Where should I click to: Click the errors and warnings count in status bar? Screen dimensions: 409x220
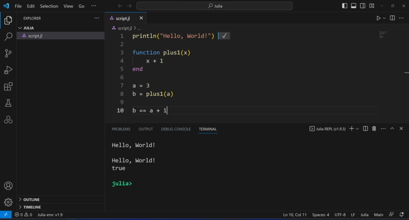pyautogui.click(x=24, y=214)
